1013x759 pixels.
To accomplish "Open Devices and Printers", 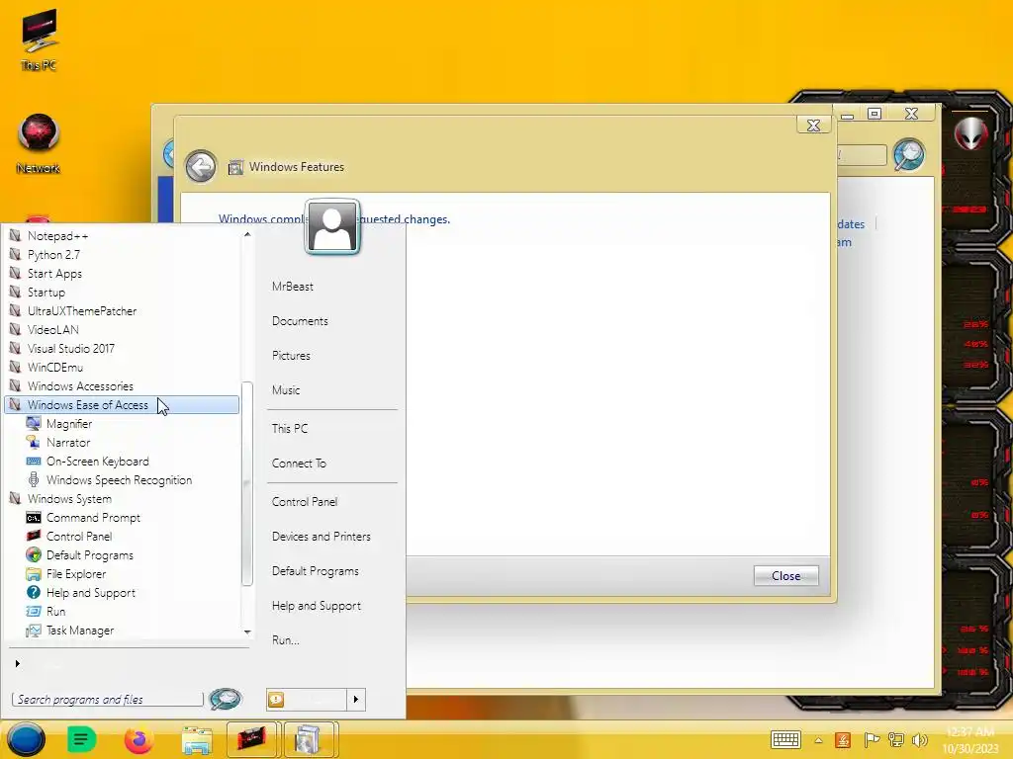I will [322, 537].
